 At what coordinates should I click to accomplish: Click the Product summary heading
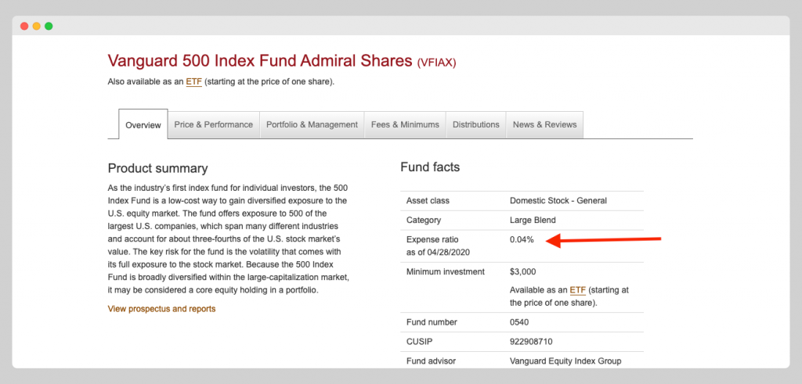pos(157,168)
